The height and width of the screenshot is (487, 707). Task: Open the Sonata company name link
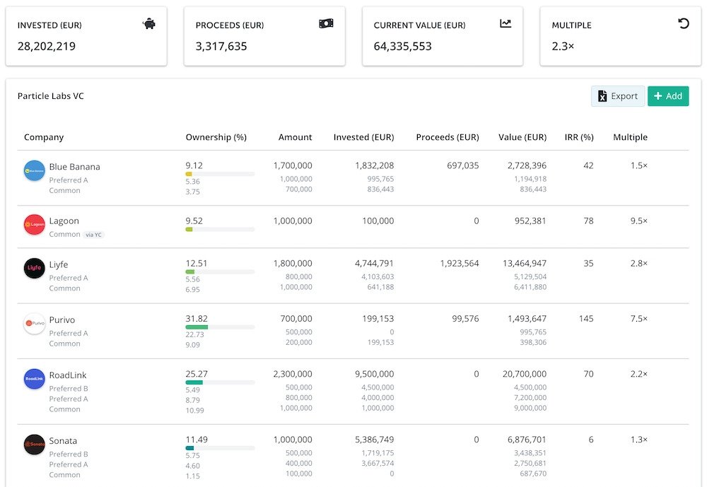tap(63, 440)
